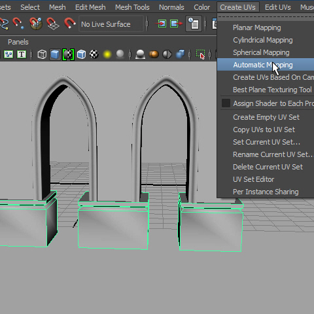Image resolution: width=314 pixels, height=314 pixels.
Task: Click the snap to points magnet icon
Action: click(18, 24)
